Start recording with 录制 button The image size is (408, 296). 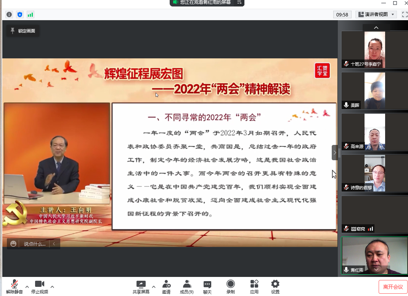pyautogui.click(x=230, y=286)
